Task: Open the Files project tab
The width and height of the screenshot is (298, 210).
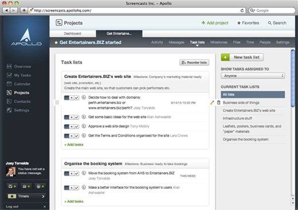Action: click(x=237, y=42)
